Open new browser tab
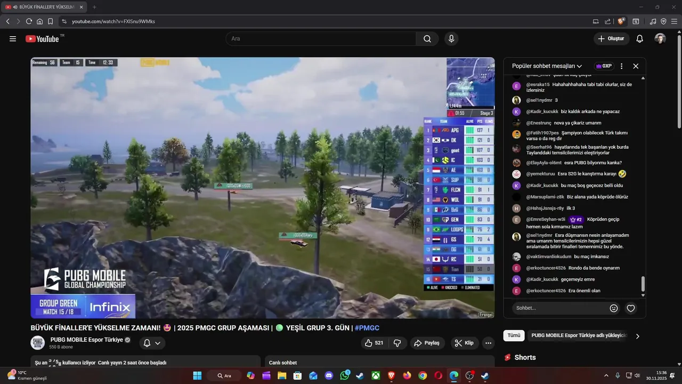Image resolution: width=682 pixels, height=384 pixels. [x=94, y=7]
